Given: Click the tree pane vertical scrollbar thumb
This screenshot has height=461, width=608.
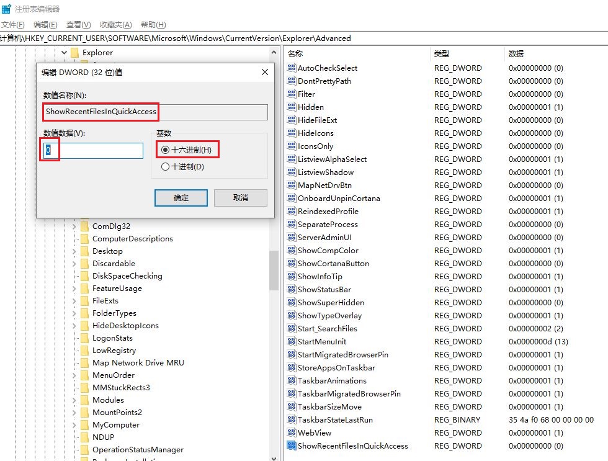Looking at the screenshot, I should tap(274, 270).
